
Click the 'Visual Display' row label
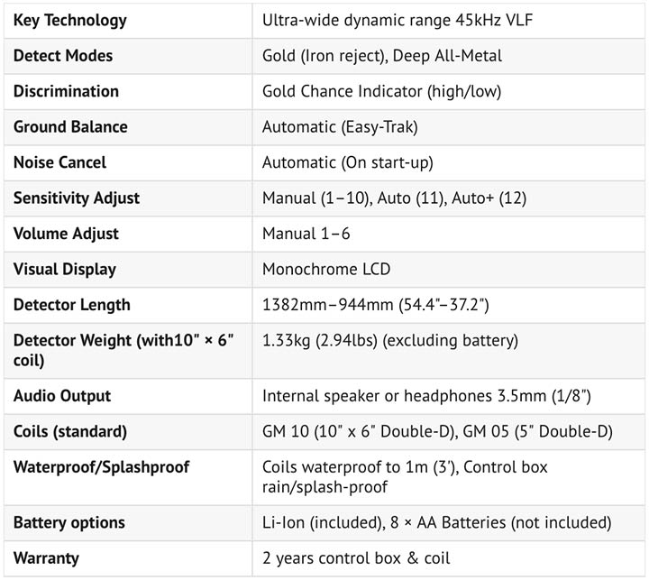[65, 269]
